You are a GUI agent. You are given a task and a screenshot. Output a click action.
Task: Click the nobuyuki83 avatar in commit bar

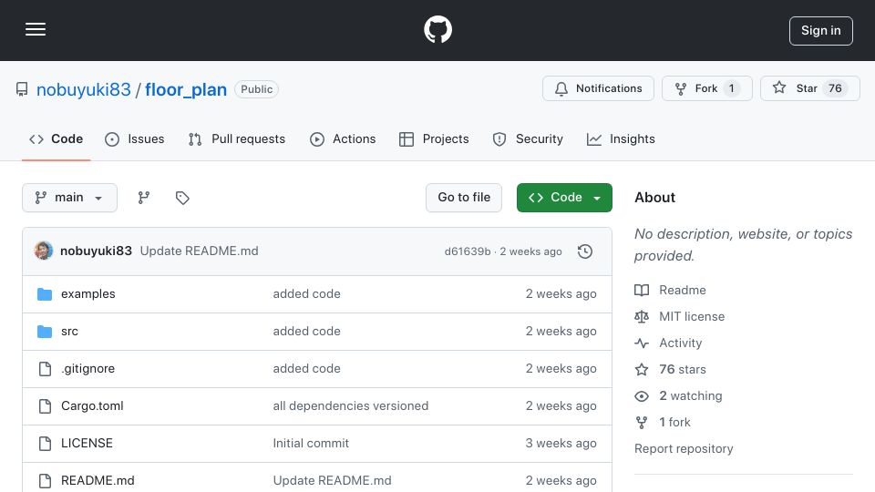click(x=44, y=251)
